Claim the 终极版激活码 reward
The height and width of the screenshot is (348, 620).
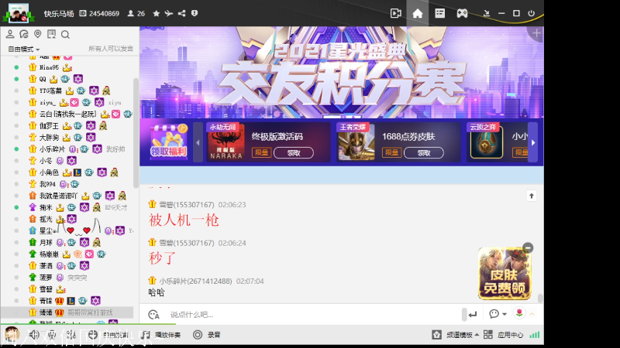(x=294, y=153)
